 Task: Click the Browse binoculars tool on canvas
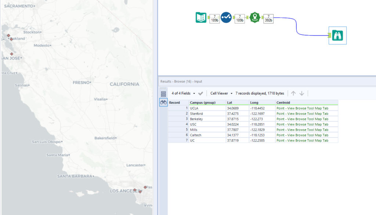pyautogui.click(x=337, y=35)
